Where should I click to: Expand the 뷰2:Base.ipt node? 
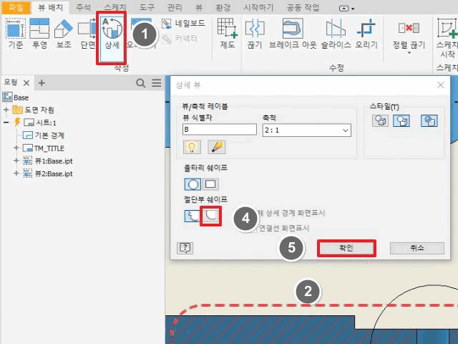16,173
